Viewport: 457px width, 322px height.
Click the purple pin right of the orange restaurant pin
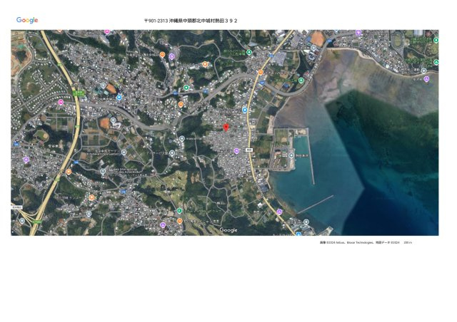(171, 56)
